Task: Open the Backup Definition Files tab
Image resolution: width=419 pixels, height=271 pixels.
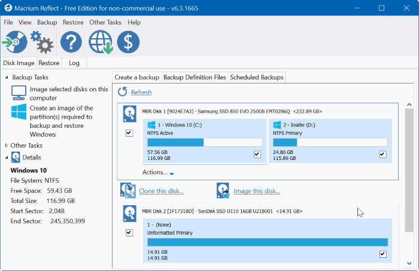Action: coord(195,77)
